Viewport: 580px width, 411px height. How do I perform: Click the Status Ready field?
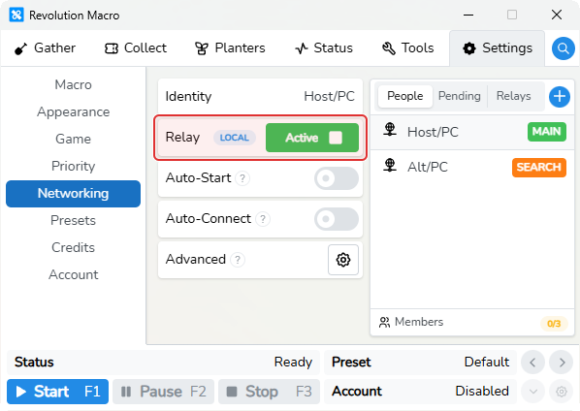(x=163, y=363)
